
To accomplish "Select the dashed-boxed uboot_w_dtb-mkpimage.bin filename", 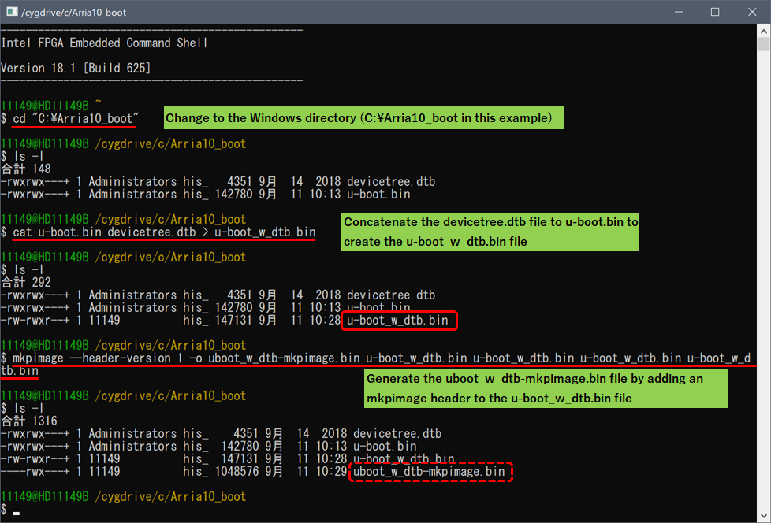I will [430, 471].
